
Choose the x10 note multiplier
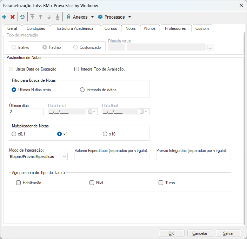(105, 134)
